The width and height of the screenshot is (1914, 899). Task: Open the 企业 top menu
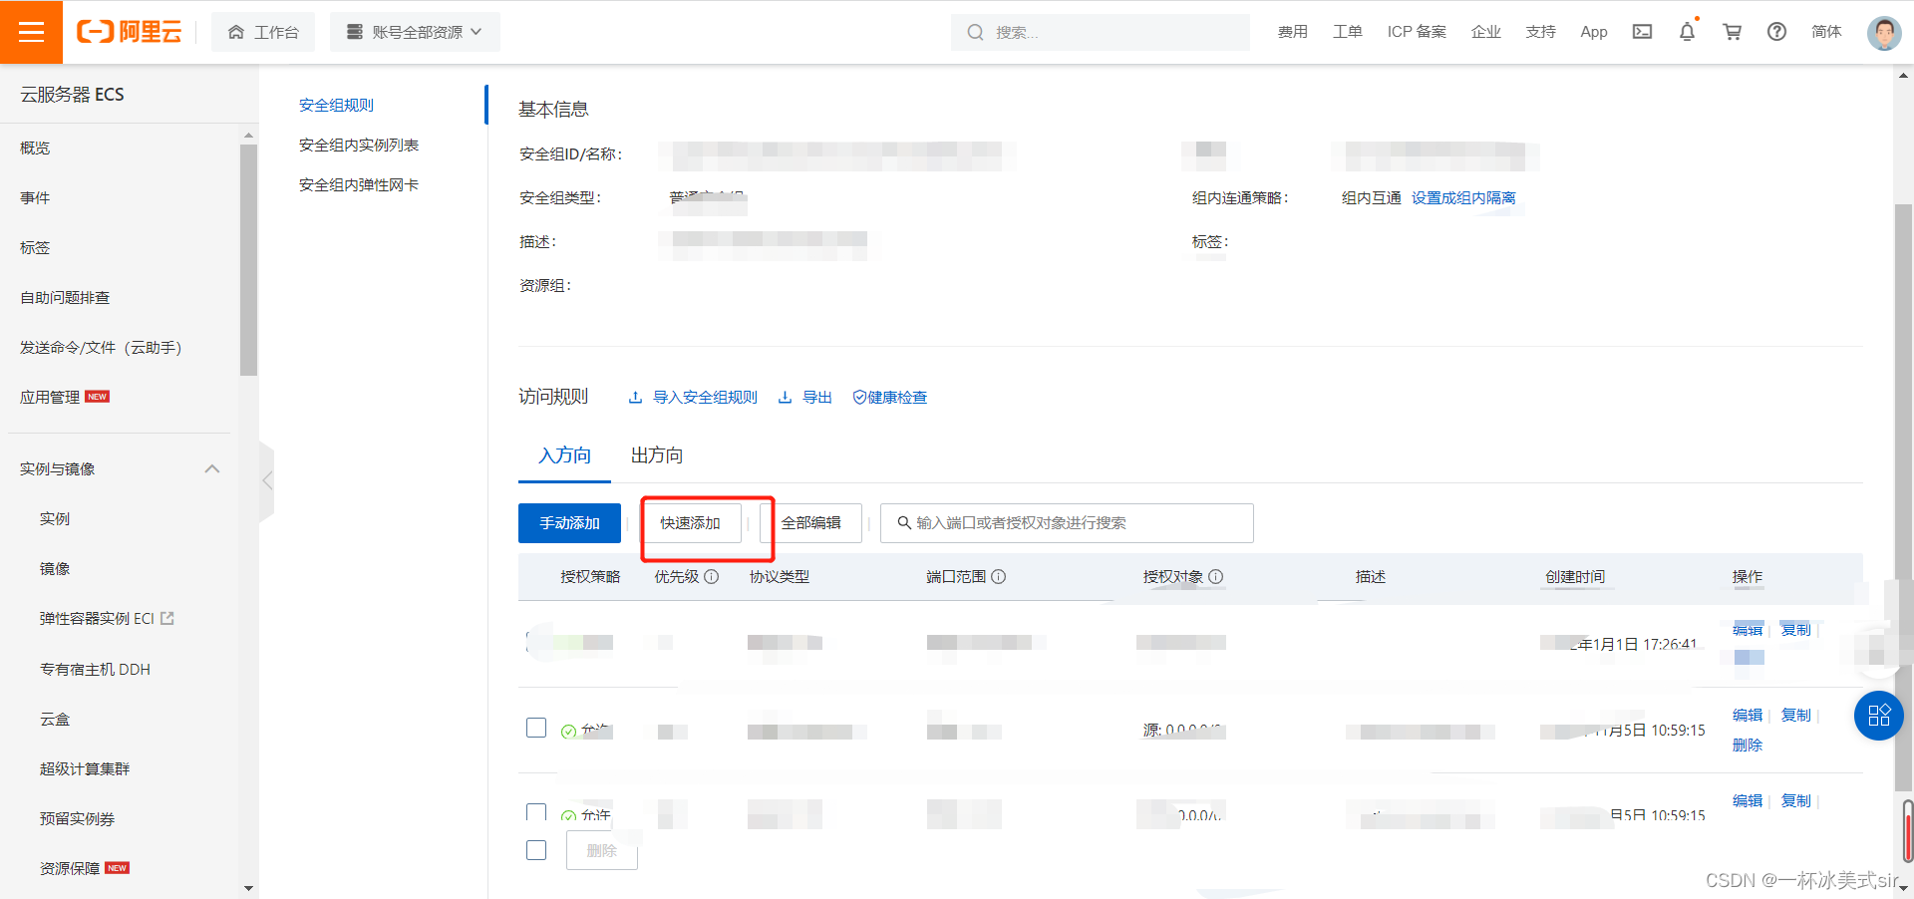(1486, 32)
